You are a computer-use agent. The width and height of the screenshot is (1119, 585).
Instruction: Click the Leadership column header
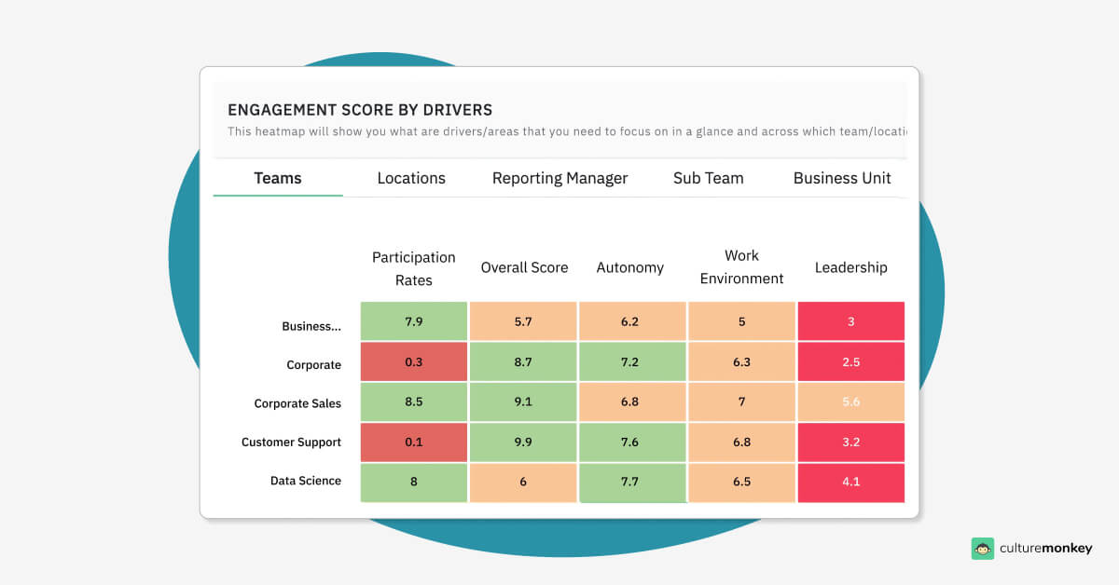(x=850, y=267)
